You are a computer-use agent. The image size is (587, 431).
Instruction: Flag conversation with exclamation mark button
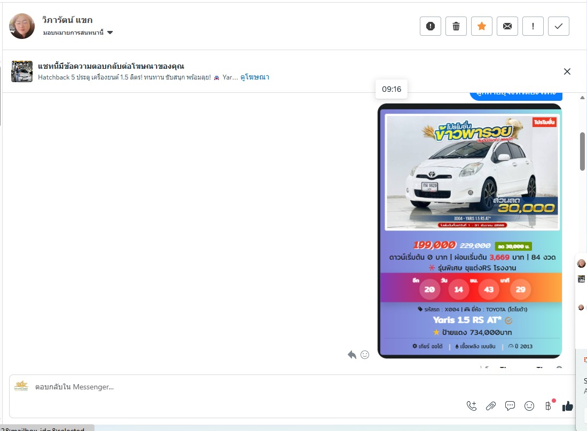click(533, 26)
